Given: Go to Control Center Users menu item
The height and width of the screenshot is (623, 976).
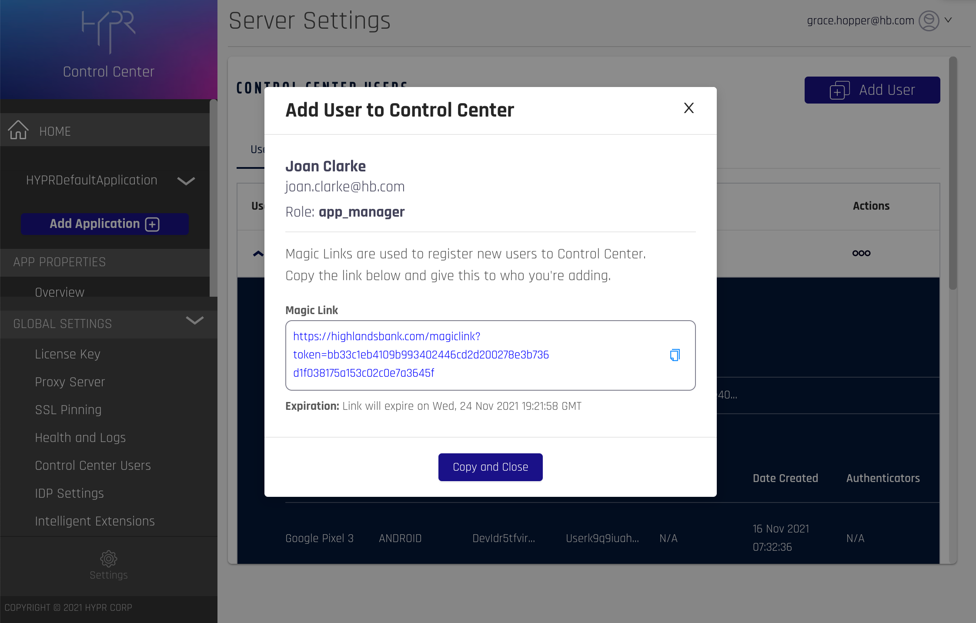Looking at the screenshot, I should [93, 466].
